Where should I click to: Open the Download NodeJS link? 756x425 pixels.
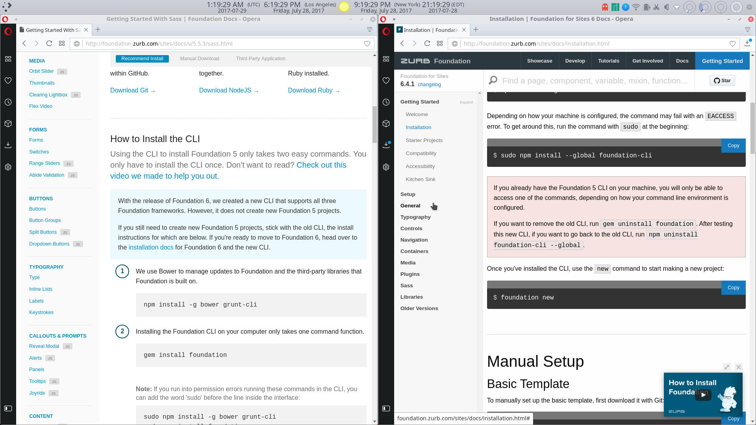(229, 91)
